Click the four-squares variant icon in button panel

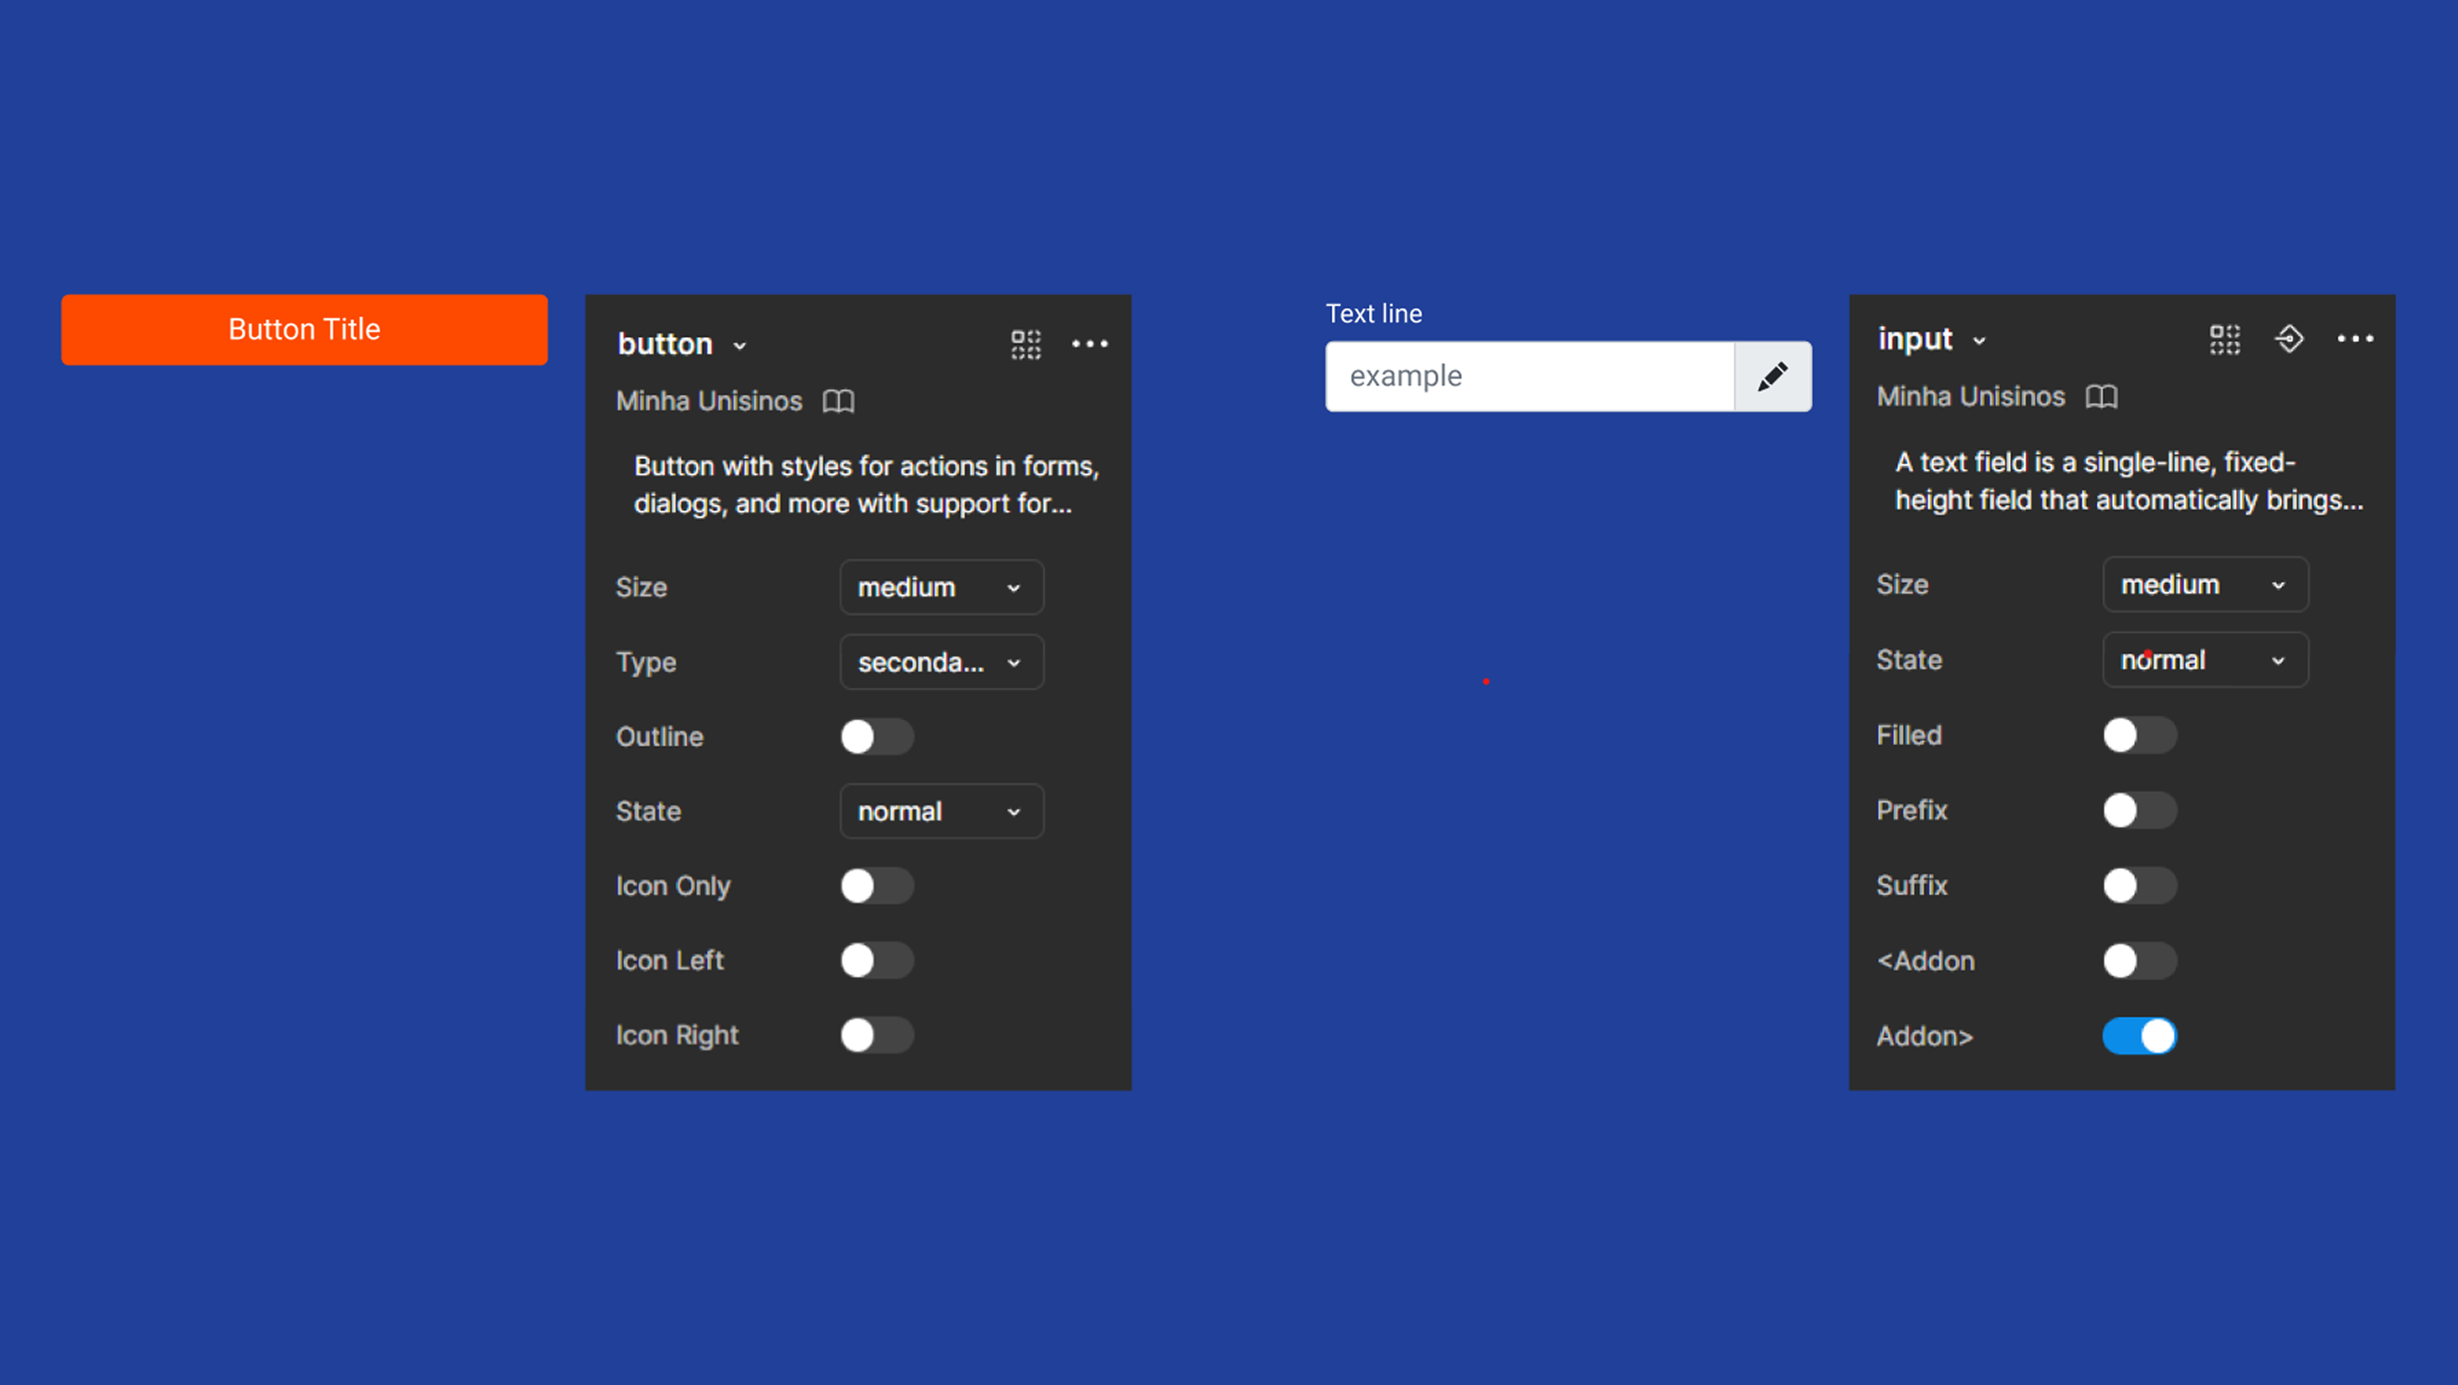1025,344
